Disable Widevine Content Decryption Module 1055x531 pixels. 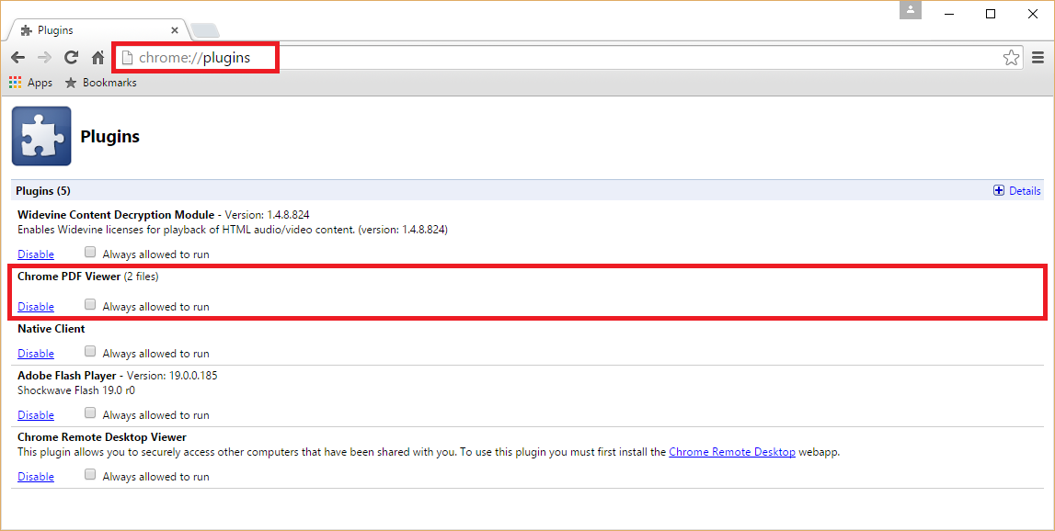click(36, 254)
